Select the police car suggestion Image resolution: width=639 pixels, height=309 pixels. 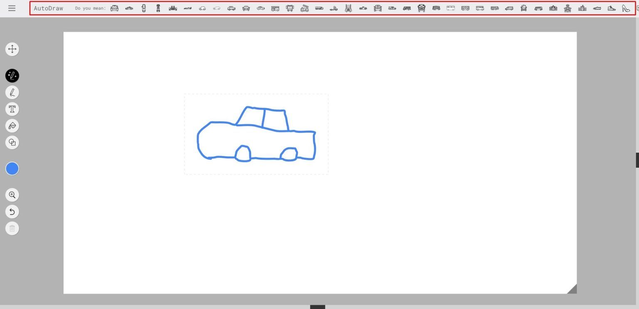pyautogui.click(x=114, y=8)
